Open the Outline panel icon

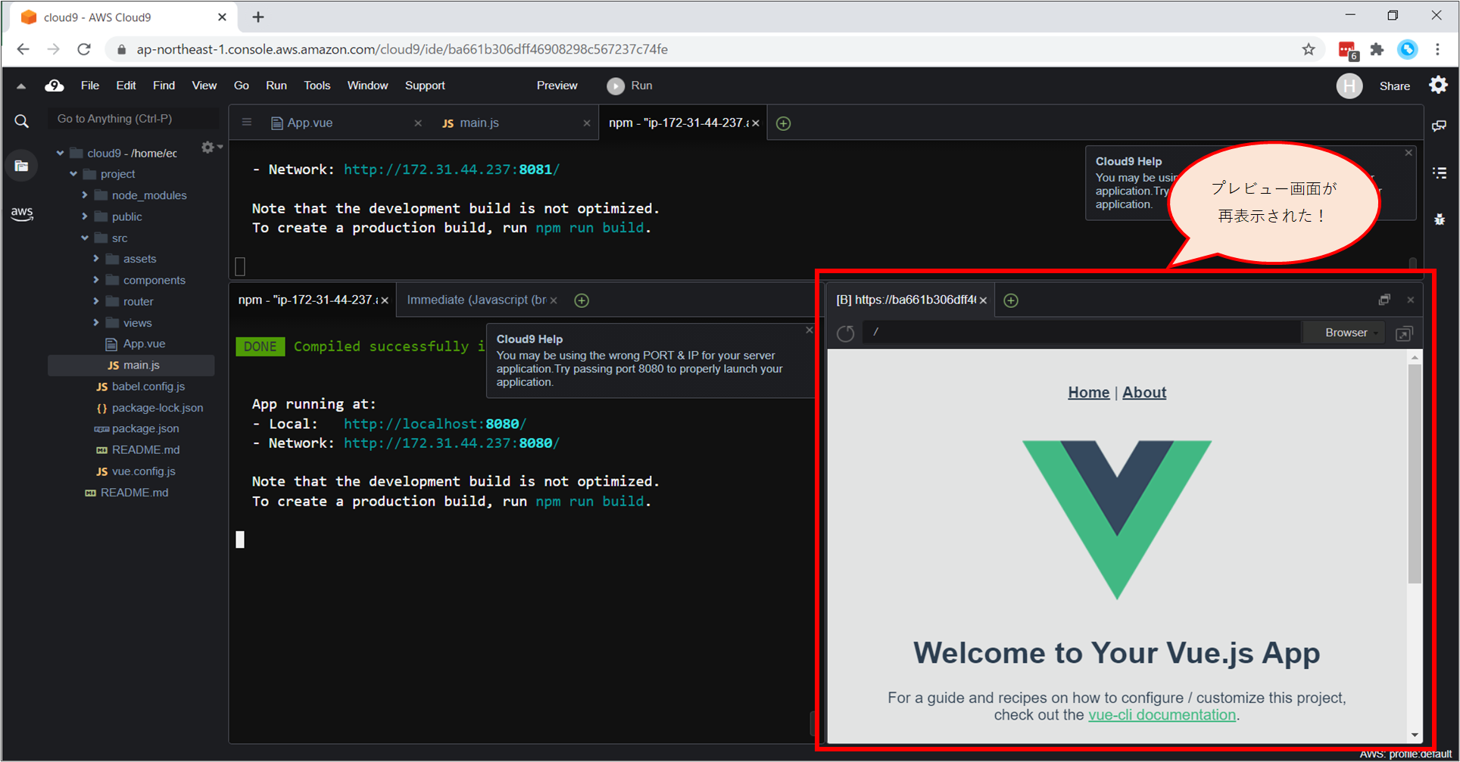coord(1440,173)
